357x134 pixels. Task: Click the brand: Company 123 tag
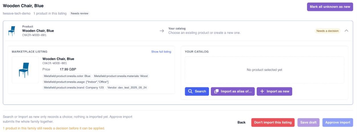pos(74,88)
